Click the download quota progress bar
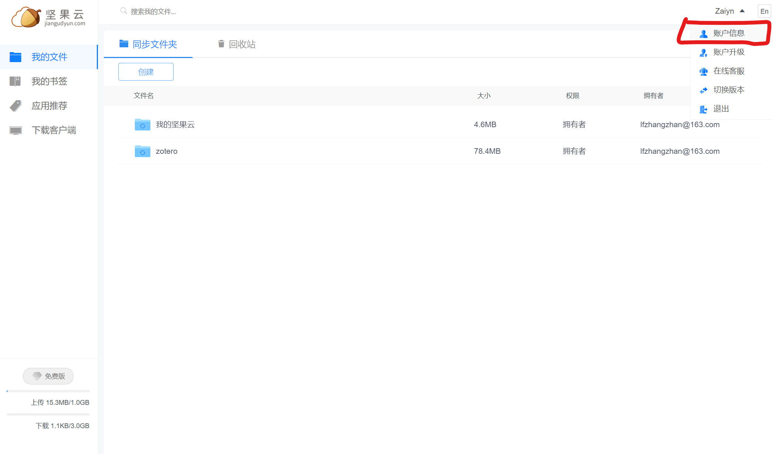The width and height of the screenshot is (773, 454). (x=48, y=414)
